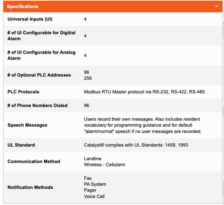
Task: Click the UI Configurable for Analog Alarm label
Action: click(x=41, y=55)
